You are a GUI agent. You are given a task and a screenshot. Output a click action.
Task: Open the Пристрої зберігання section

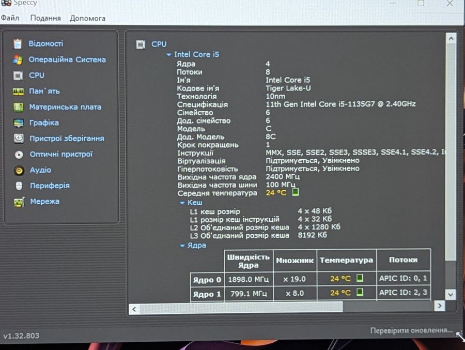tap(67, 139)
